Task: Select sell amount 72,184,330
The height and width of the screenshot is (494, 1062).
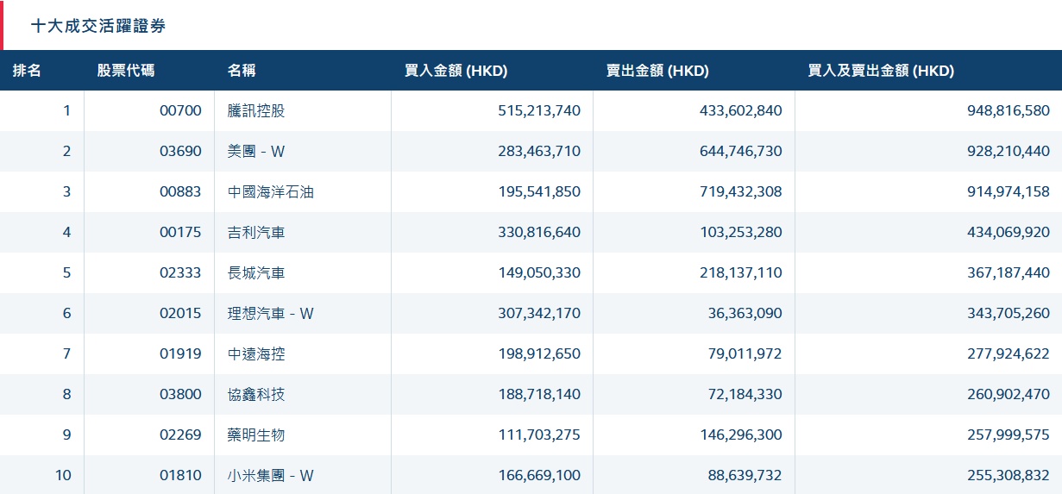Action: (x=745, y=394)
